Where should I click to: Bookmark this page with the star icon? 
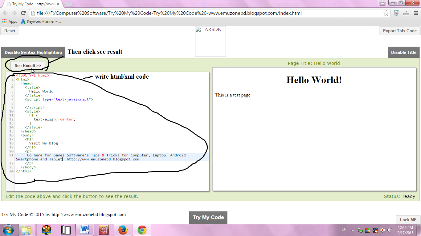[x=386, y=13]
